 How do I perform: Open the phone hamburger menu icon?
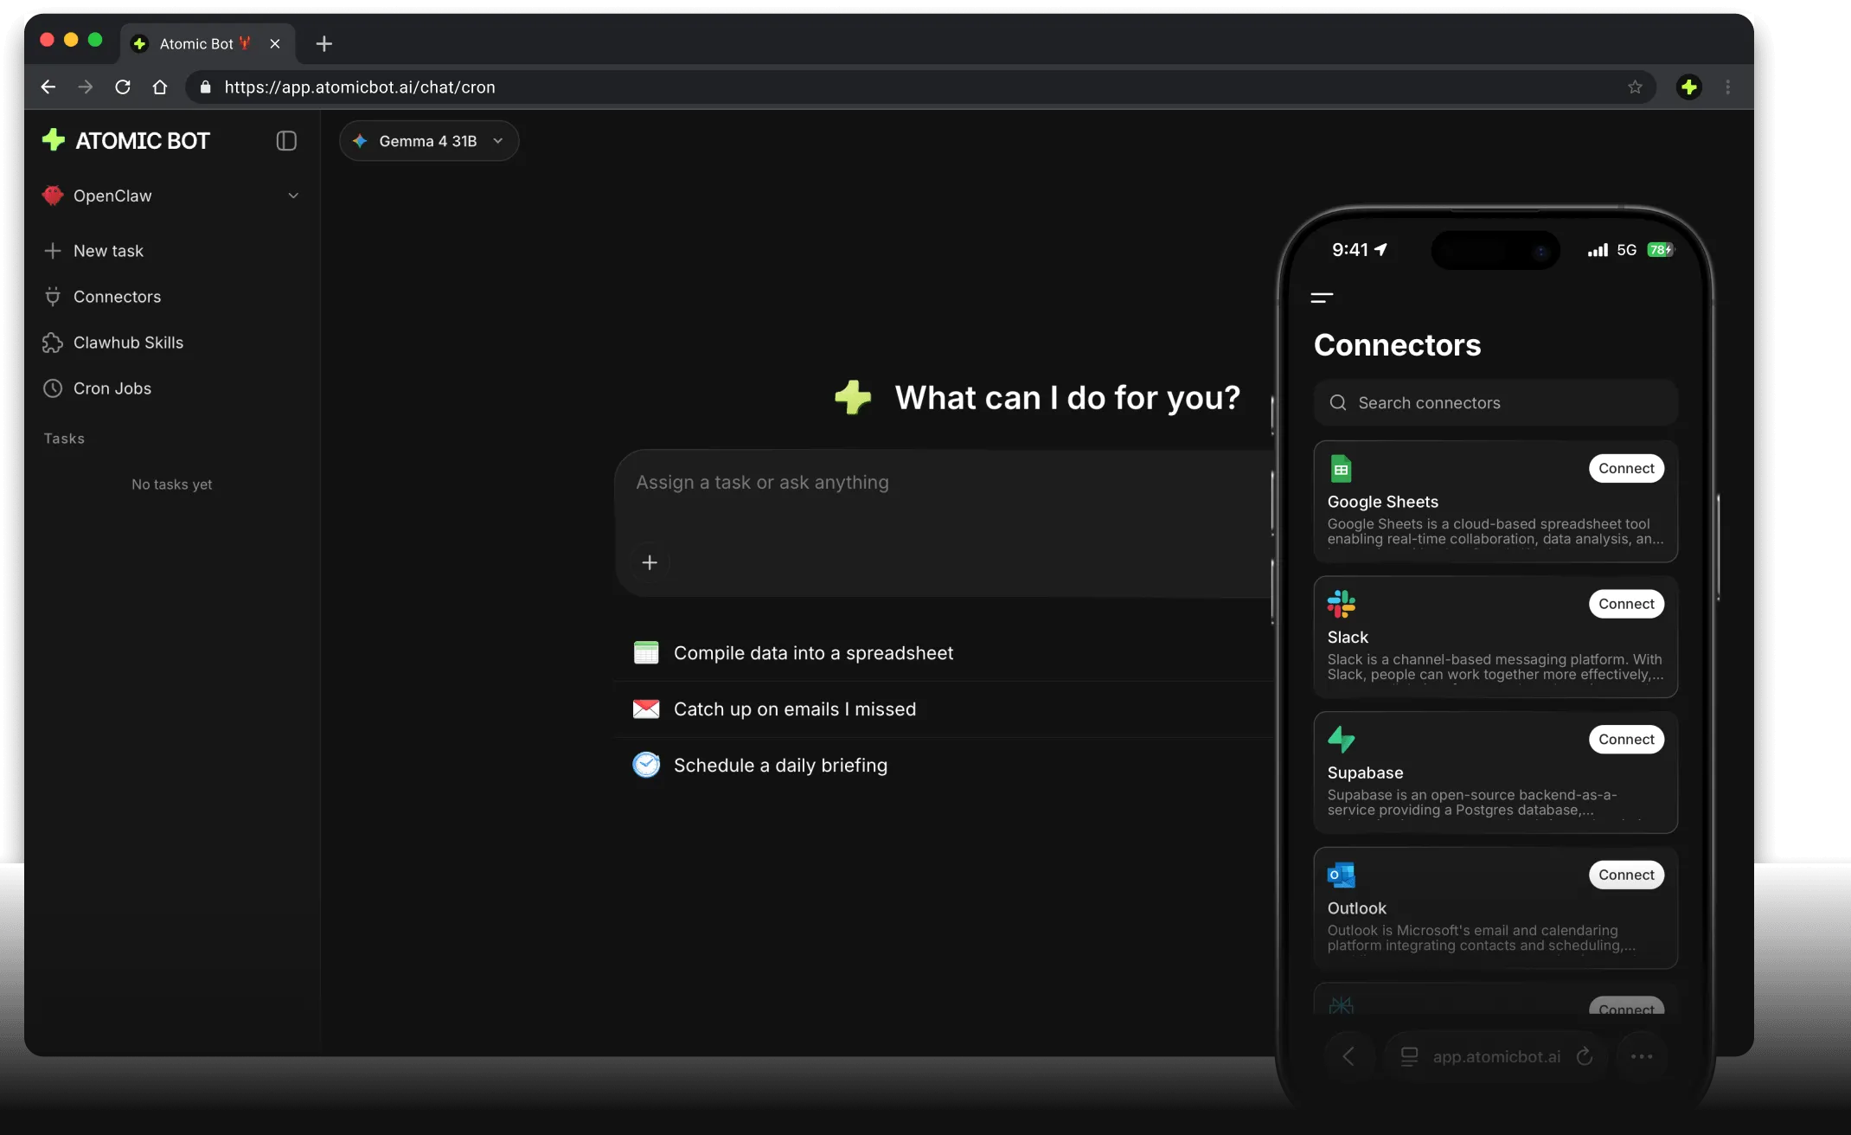(x=1322, y=298)
